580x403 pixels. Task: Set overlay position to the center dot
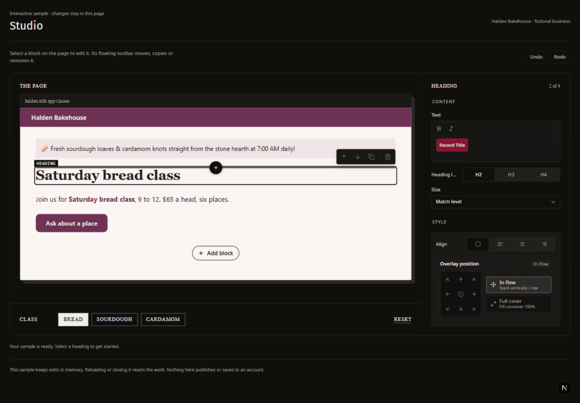(x=461, y=294)
